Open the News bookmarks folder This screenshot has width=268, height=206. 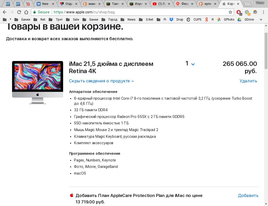click(128, 20)
